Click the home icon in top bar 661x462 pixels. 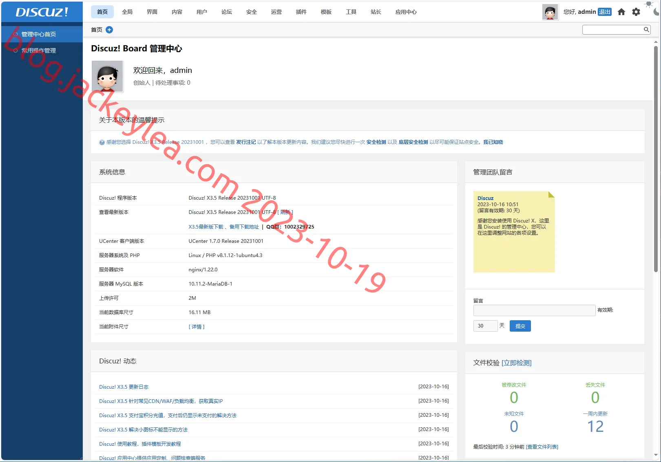pos(621,12)
